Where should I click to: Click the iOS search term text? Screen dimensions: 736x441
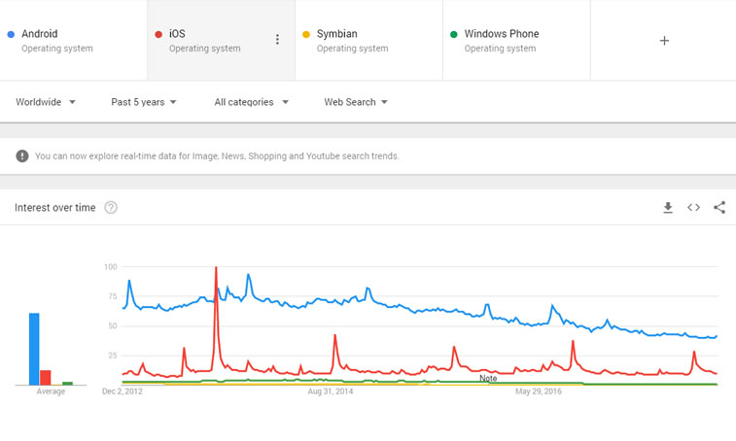pos(177,34)
